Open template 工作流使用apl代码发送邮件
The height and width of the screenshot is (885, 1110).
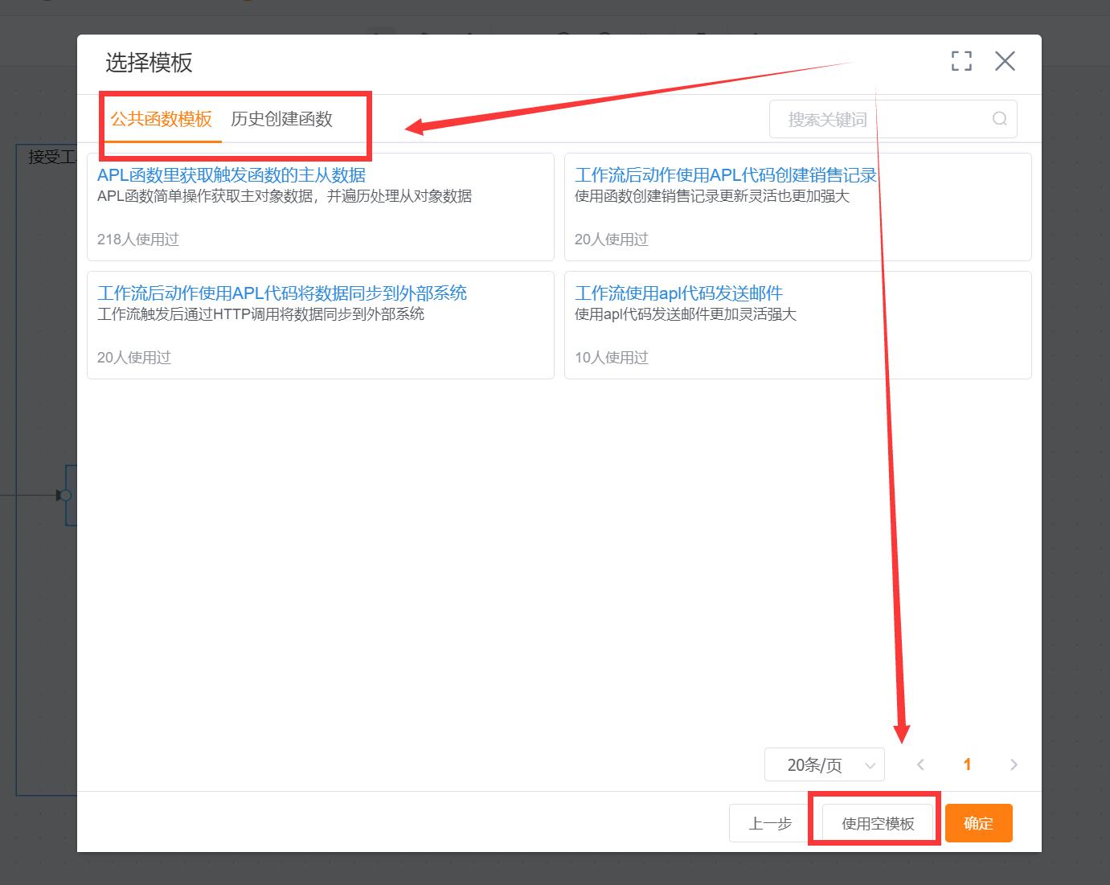click(678, 293)
